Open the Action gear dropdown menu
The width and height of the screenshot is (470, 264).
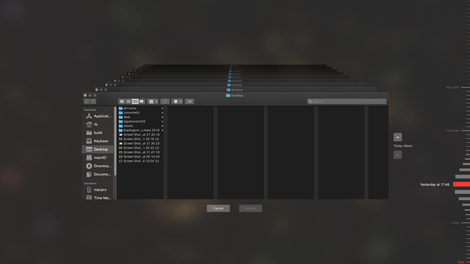point(177,101)
